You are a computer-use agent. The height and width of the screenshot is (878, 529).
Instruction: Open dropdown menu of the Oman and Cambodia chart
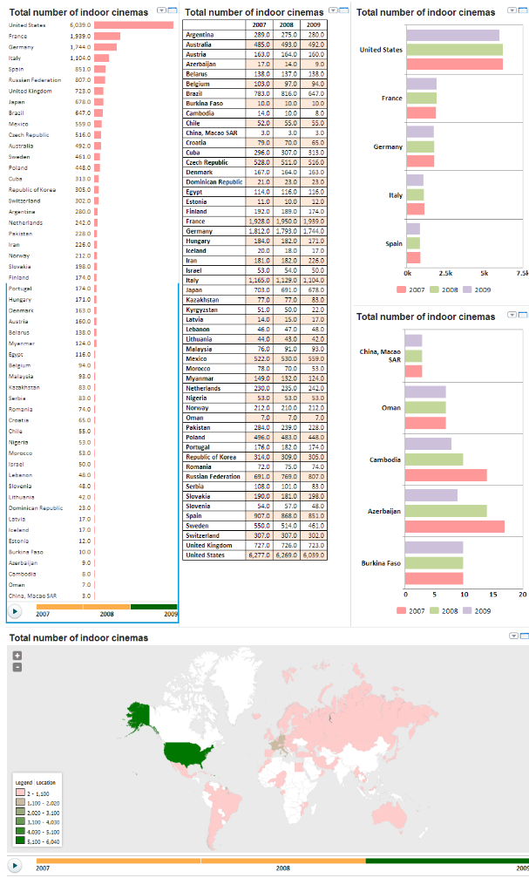pyautogui.click(x=513, y=316)
